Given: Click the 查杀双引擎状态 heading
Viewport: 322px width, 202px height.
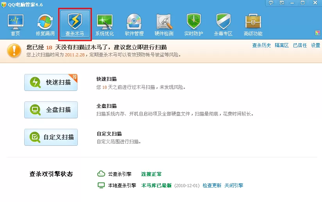Looking at the screenshot, I should pos(51,174).
